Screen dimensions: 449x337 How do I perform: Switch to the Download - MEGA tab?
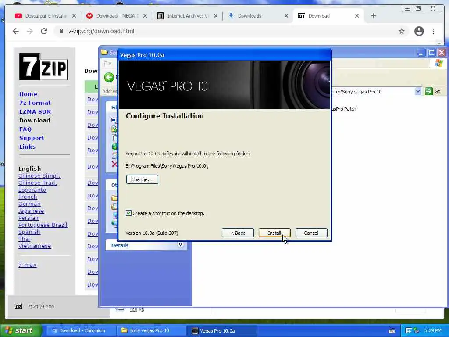[117, 16]
